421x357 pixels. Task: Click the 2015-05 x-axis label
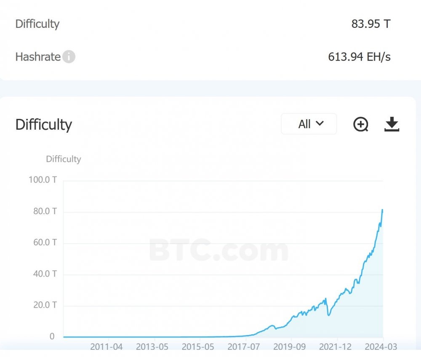coord(198,347)
